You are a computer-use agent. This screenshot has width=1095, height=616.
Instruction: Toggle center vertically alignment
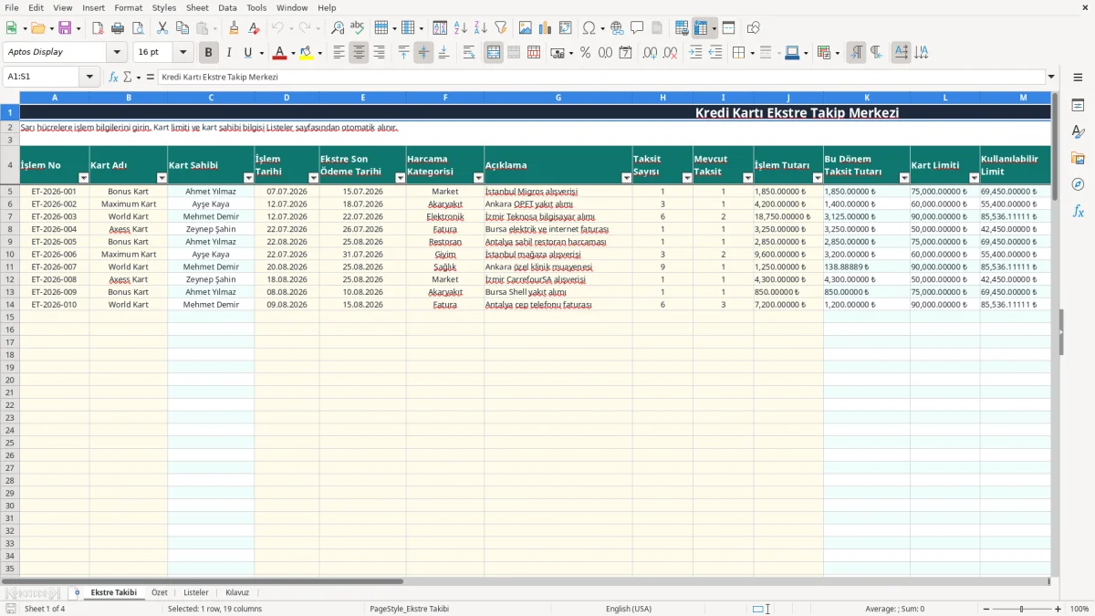coord(423,53)
